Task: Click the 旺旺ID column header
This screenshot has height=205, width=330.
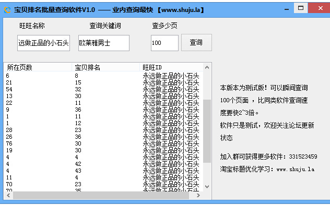Action: (171, 67)
